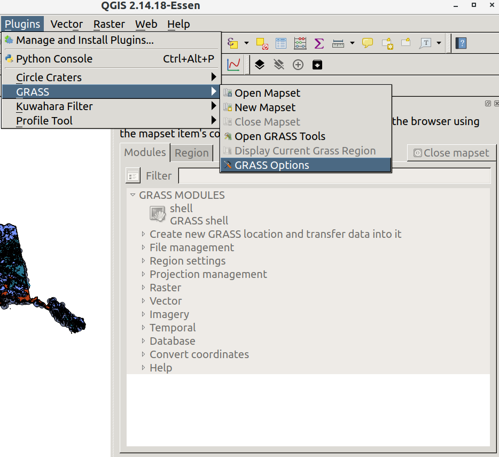Open the Field Calculator abacus icon
The height and width of the screenshot is (457, 499).
pos(300,43)
